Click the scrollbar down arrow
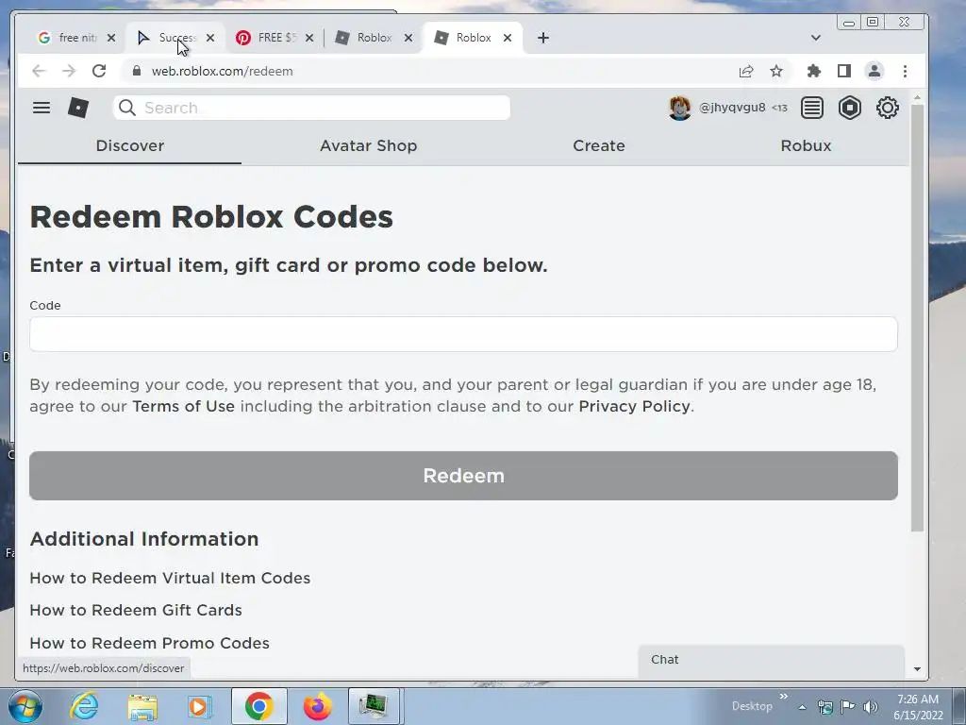 coord(917,669)
